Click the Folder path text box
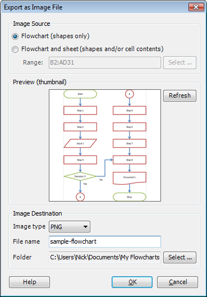 [105, 257]
